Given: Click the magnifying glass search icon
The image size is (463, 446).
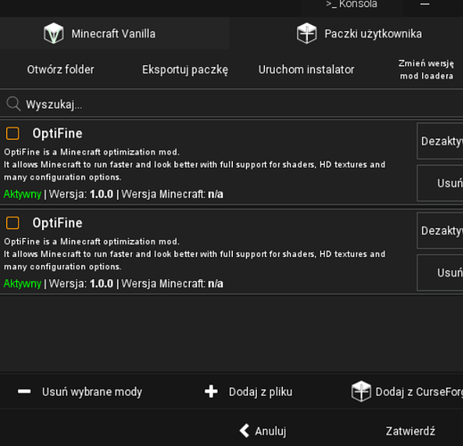Looking at the screenshot, I should 13,104.
